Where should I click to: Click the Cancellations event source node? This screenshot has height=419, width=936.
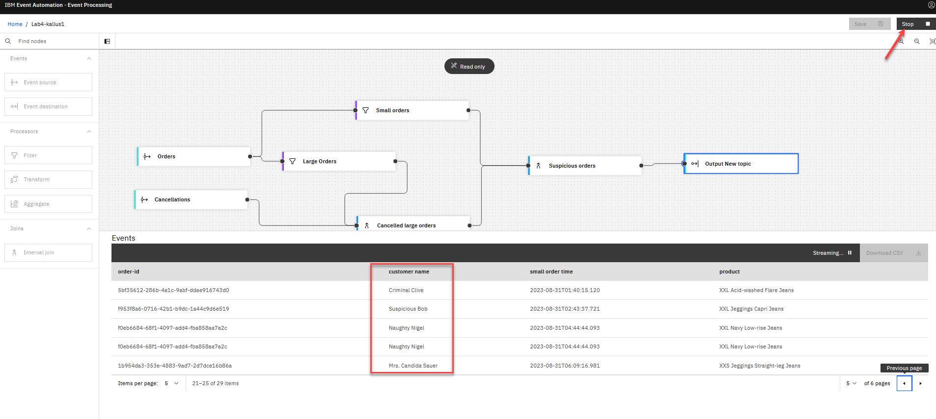tap(191, 200)
